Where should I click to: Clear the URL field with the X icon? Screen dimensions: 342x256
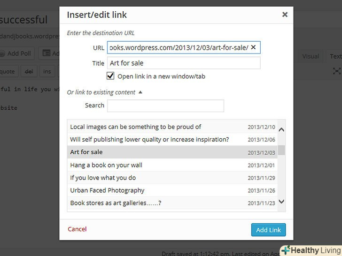(253, 47)
